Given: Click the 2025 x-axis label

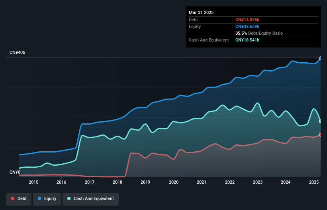Looking at the screenshot, I should coord(314,182).
